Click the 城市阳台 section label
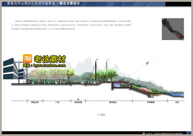 coord(113,102)
